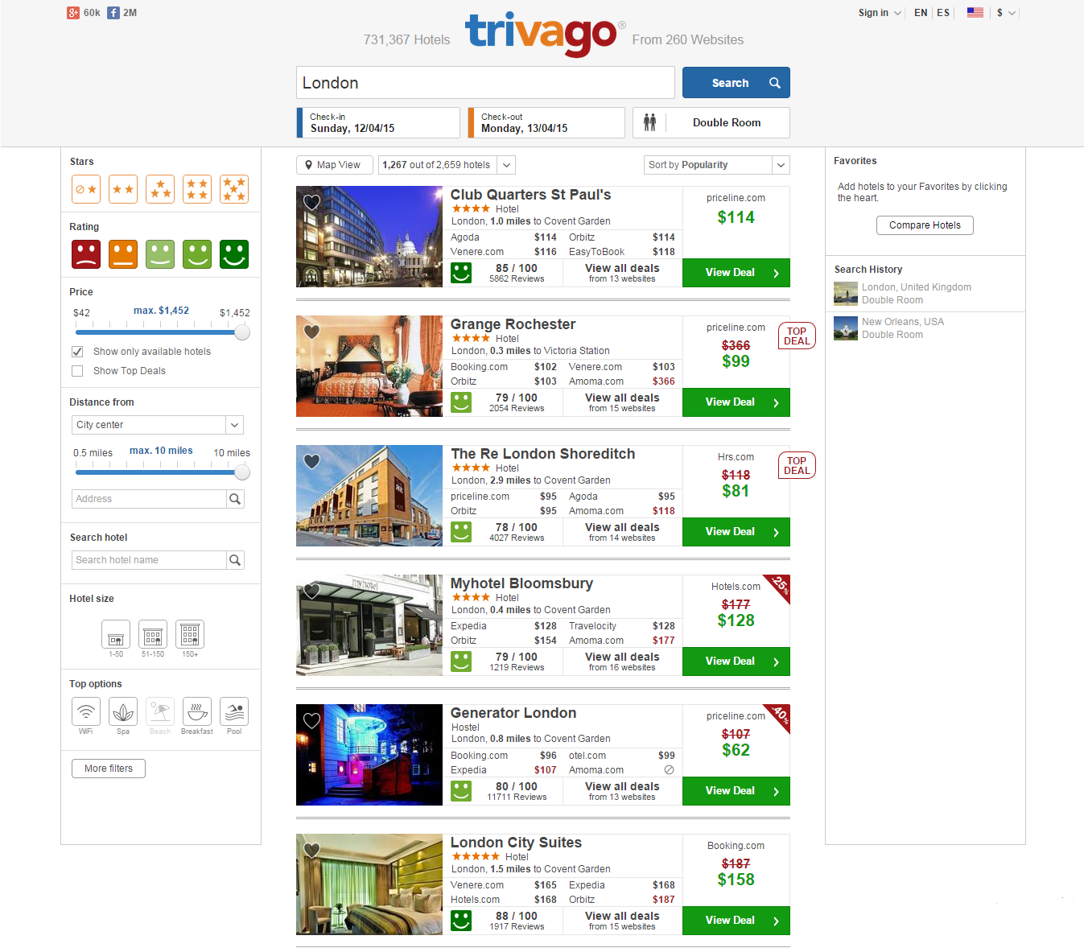View Deal for Myhotel Bloomsbury

736,662
